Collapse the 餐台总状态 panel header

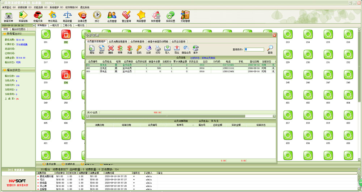coord(18,70)
